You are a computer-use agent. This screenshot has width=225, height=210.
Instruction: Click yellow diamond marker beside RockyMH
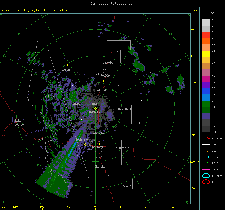pyautogui.click(x=67, y=65)
